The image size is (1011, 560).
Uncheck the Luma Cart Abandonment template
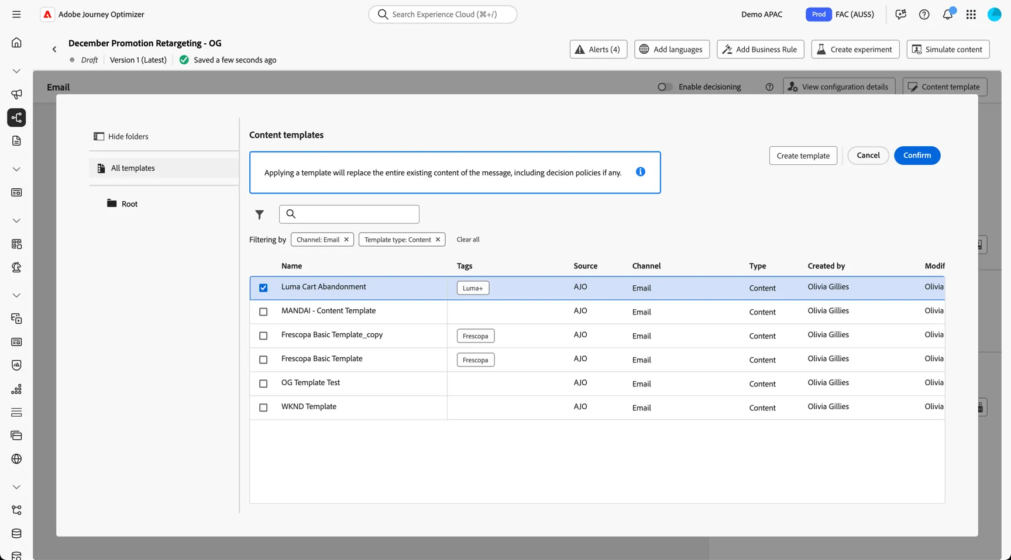point(263,288)
